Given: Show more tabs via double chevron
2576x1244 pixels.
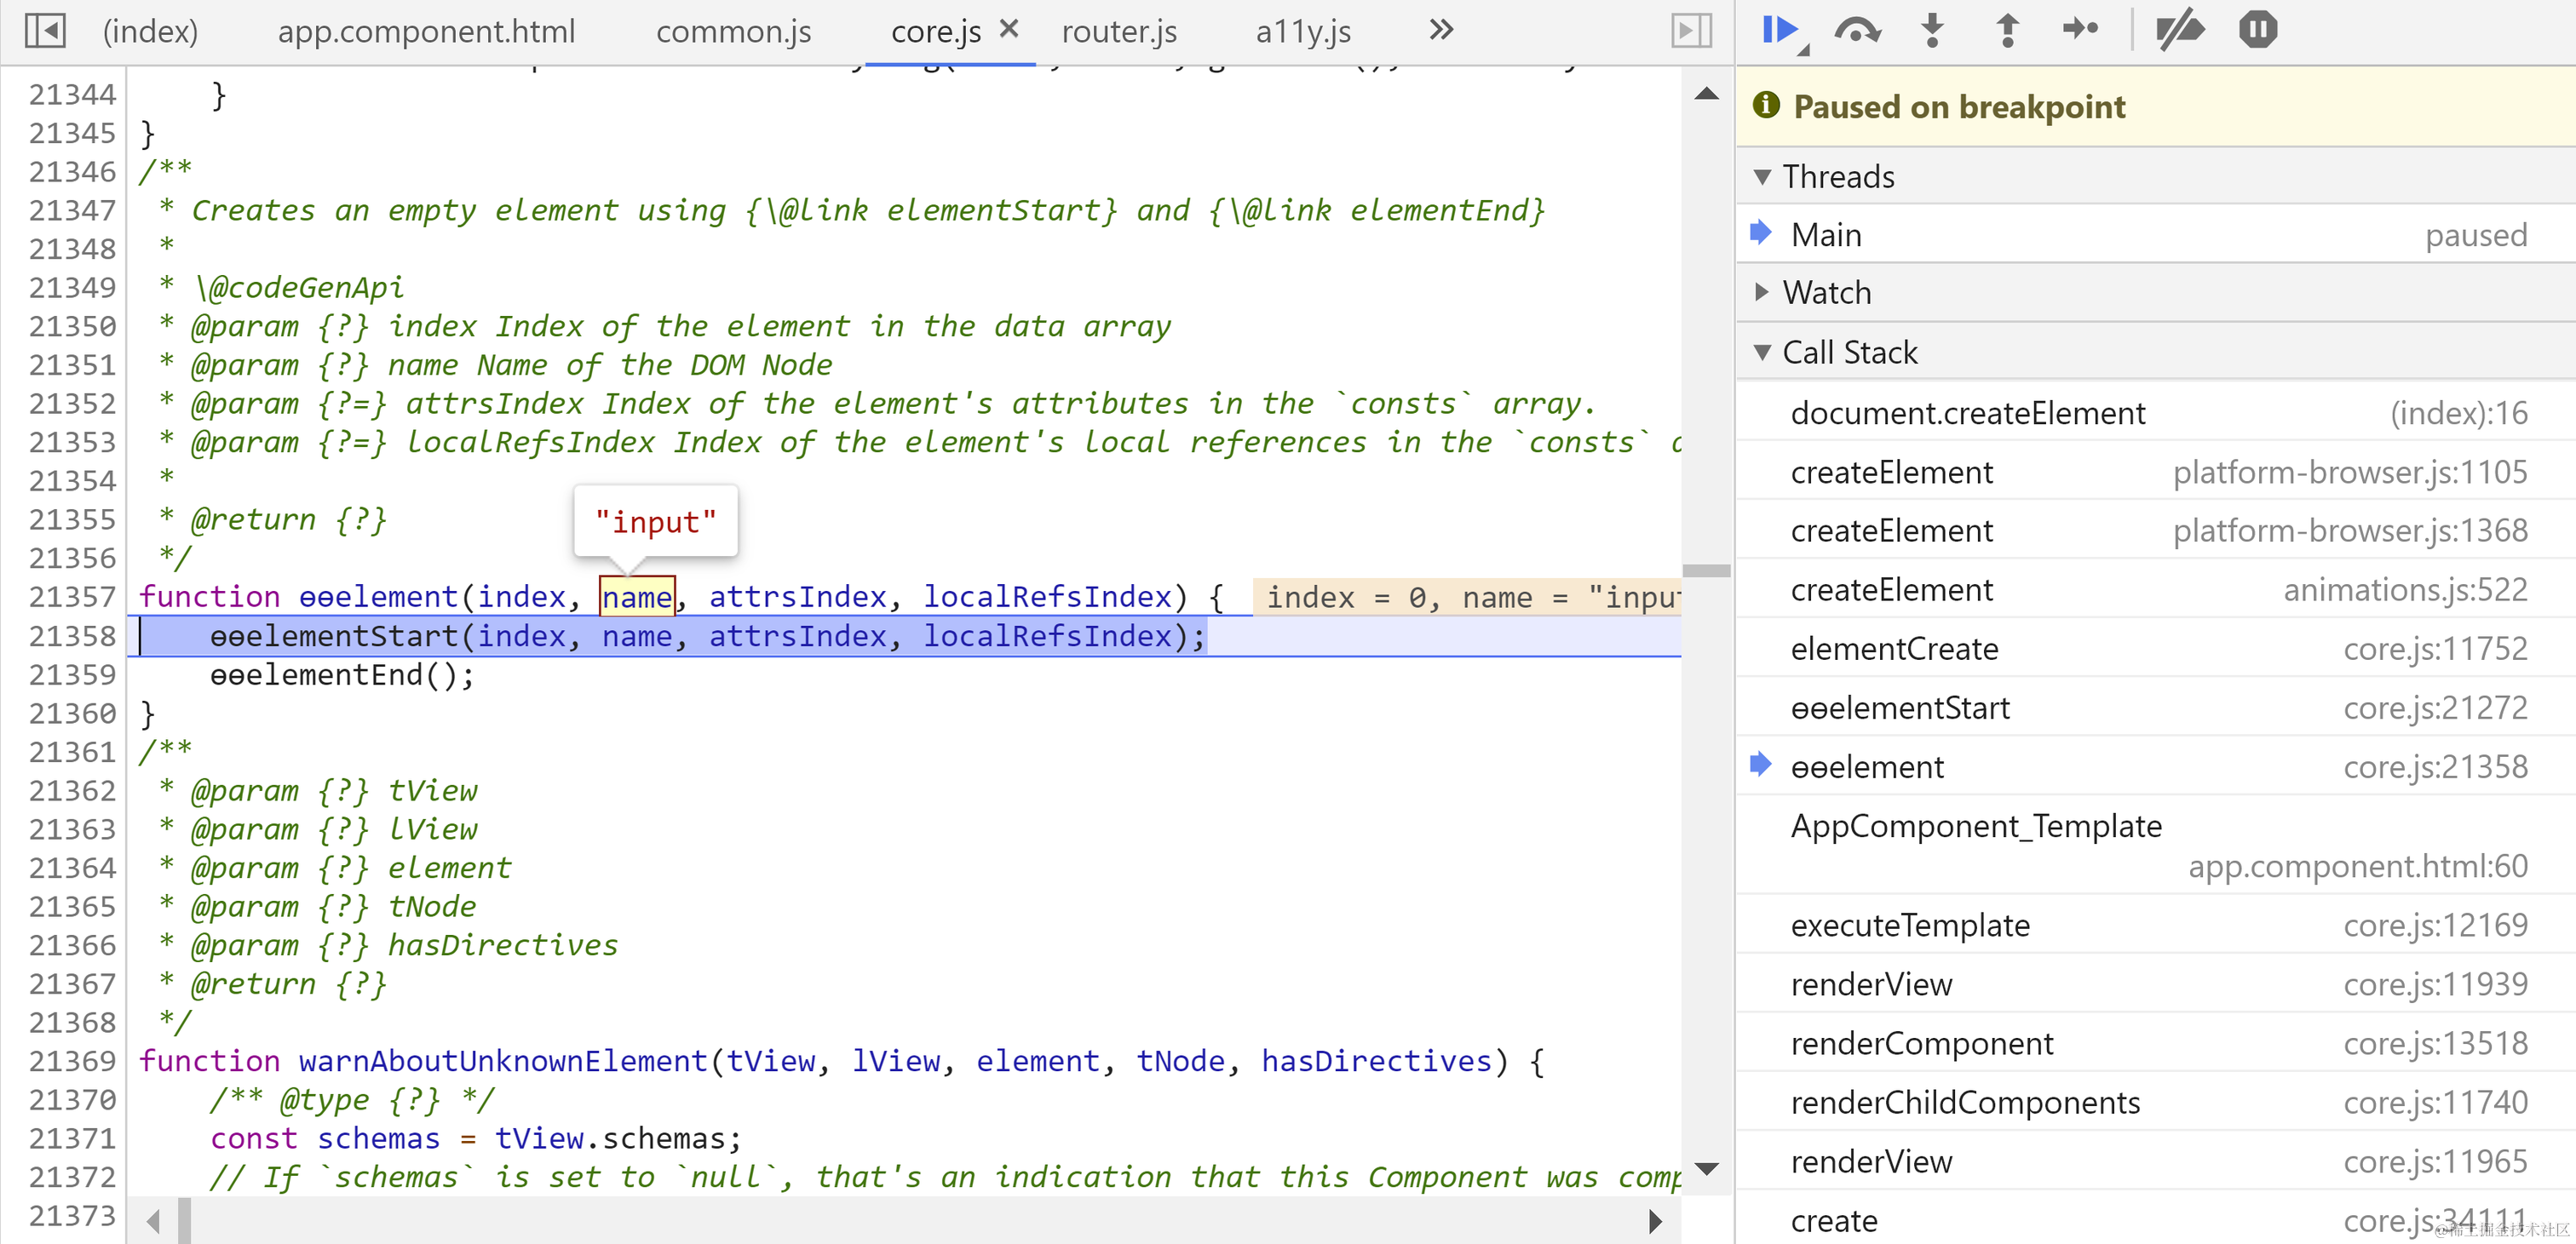Looking at the screenshot, I should click(1440, 30).
